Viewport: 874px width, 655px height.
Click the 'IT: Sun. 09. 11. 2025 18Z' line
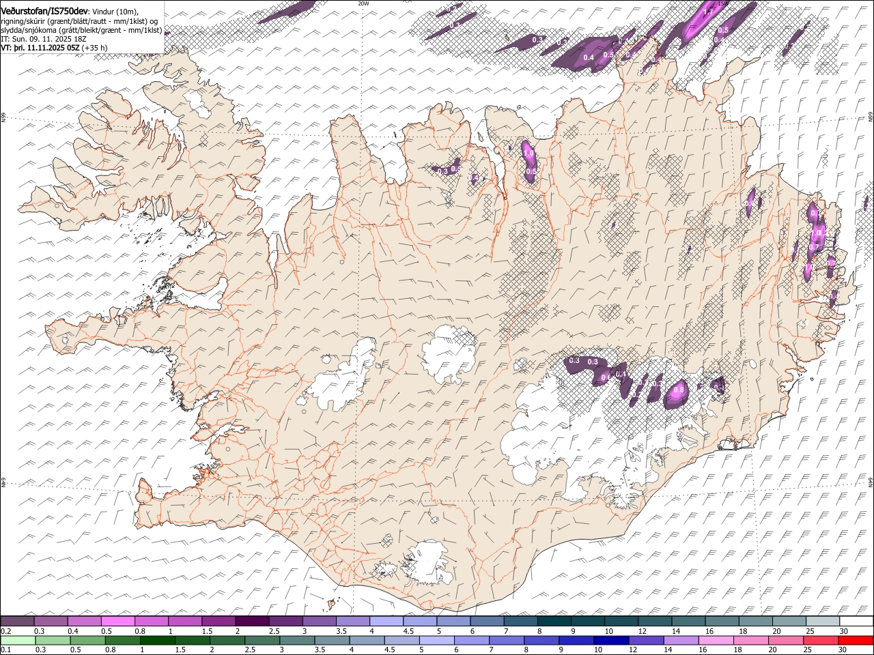[x=44, y=40]
